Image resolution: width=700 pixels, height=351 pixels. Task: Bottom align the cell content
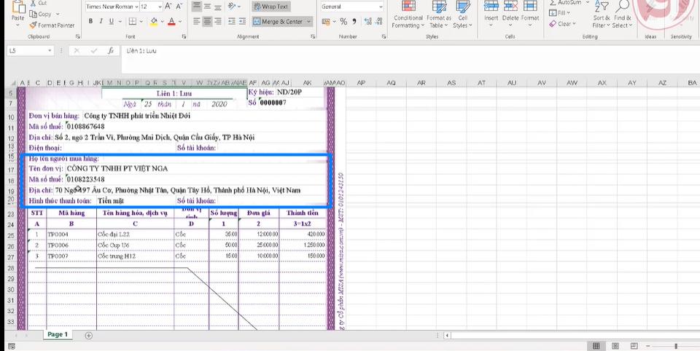point(218,7)
